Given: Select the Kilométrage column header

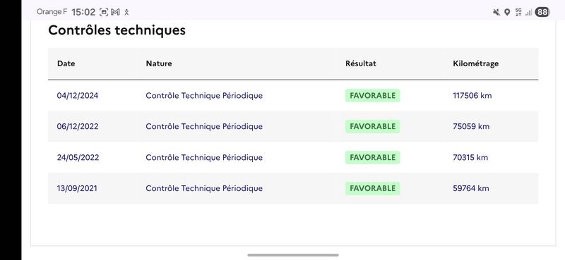Looking at the screenshot, I should (475, 63).
